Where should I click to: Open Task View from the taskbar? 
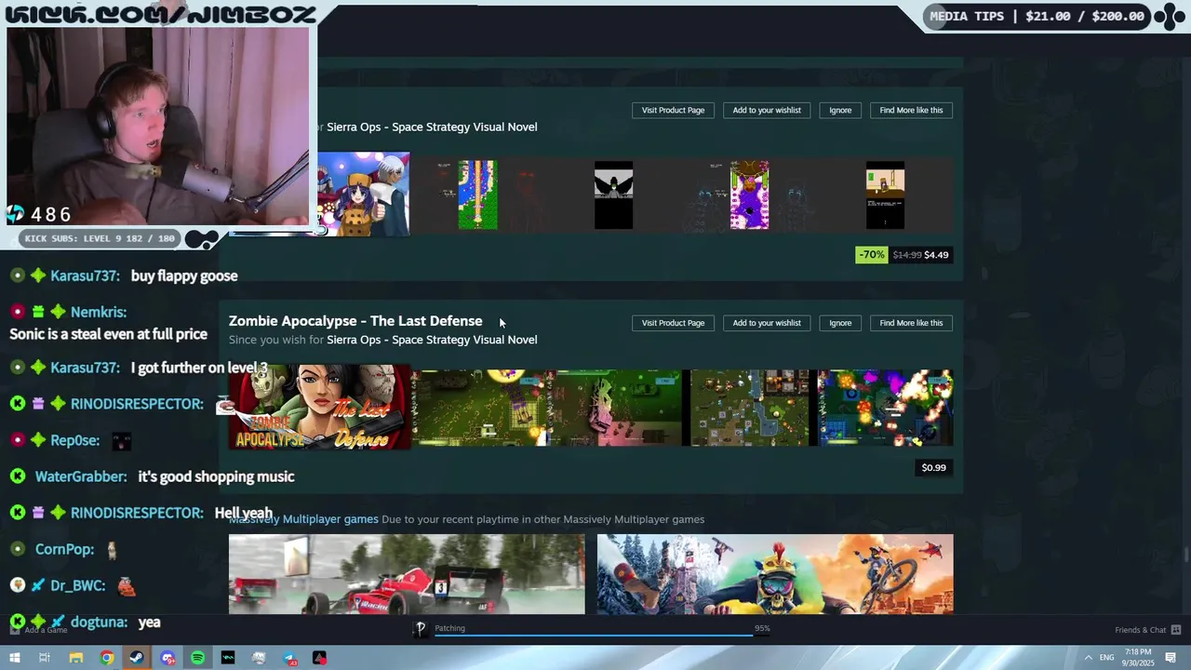pyautogui.click(x=45, y=658)
